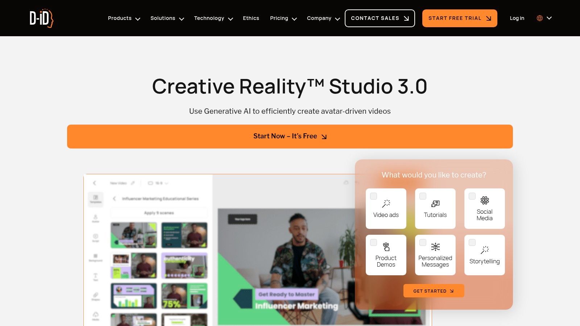580x326 pixels.
Task: Click the Apply 9 scenes bar
Action: click(159, 213)
